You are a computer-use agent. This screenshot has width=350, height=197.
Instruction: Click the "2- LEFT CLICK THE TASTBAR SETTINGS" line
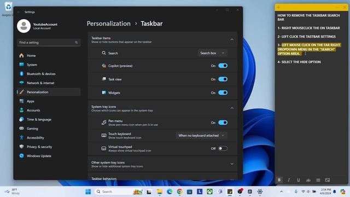(x=306, y=37)
